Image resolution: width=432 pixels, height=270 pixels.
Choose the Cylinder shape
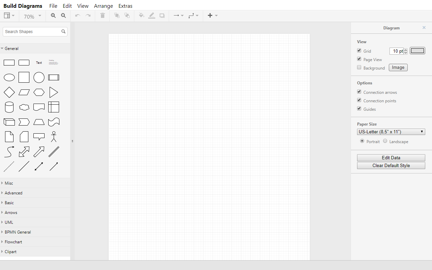point(9,107)
